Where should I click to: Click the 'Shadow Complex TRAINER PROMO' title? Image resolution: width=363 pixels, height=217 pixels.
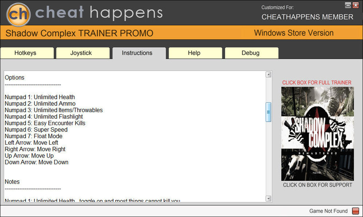(79, 33)
